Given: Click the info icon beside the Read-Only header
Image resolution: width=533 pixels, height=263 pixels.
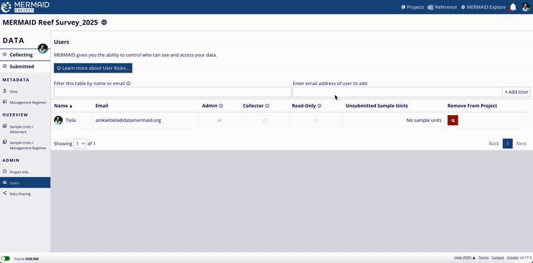Looking at the screenshot, I should pos(319,106).
